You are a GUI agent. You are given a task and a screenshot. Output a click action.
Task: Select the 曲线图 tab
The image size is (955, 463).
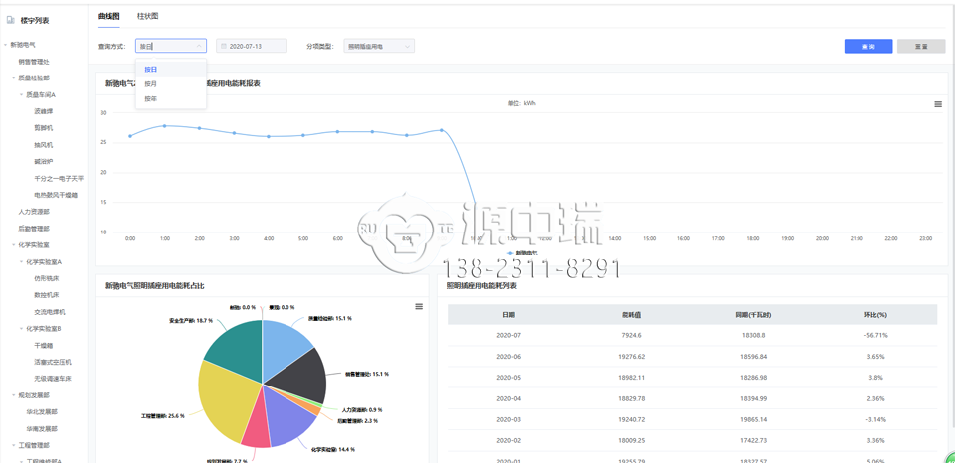(108, 17)
